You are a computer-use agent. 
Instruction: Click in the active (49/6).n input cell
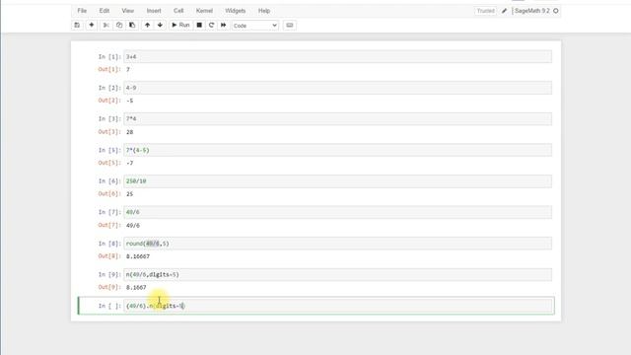(x=337, y=306)
